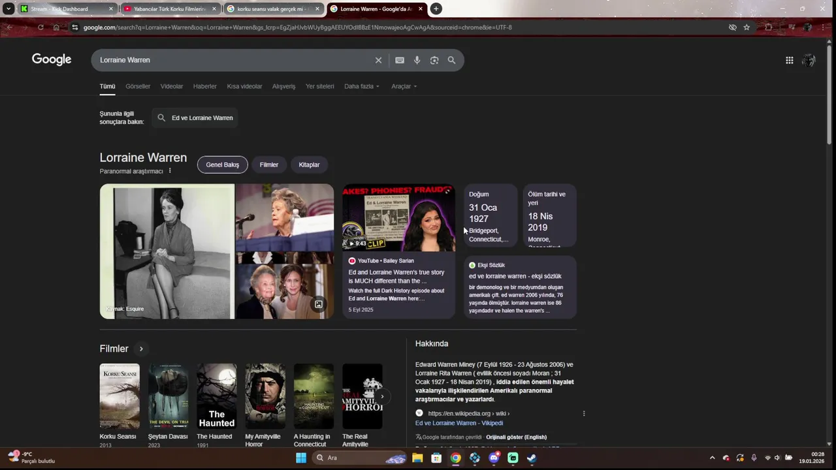Open Windows Start menu
The image size is (836, 470).
[x=301, y=458]
